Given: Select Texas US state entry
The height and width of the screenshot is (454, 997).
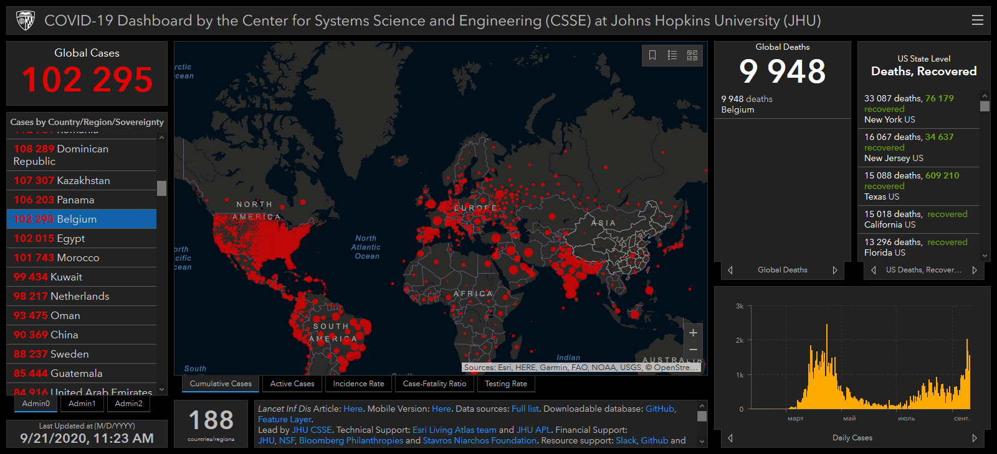Looking at the screenshot, I should [x=919, y=186].
